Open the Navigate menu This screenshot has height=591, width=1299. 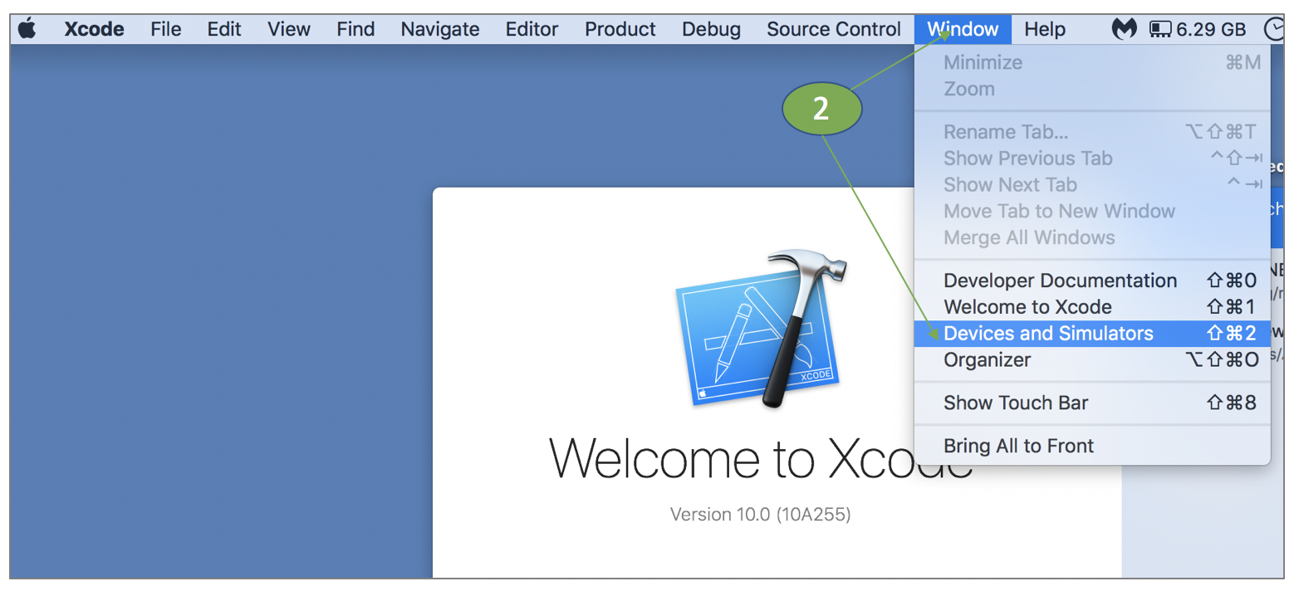[439, 29]
